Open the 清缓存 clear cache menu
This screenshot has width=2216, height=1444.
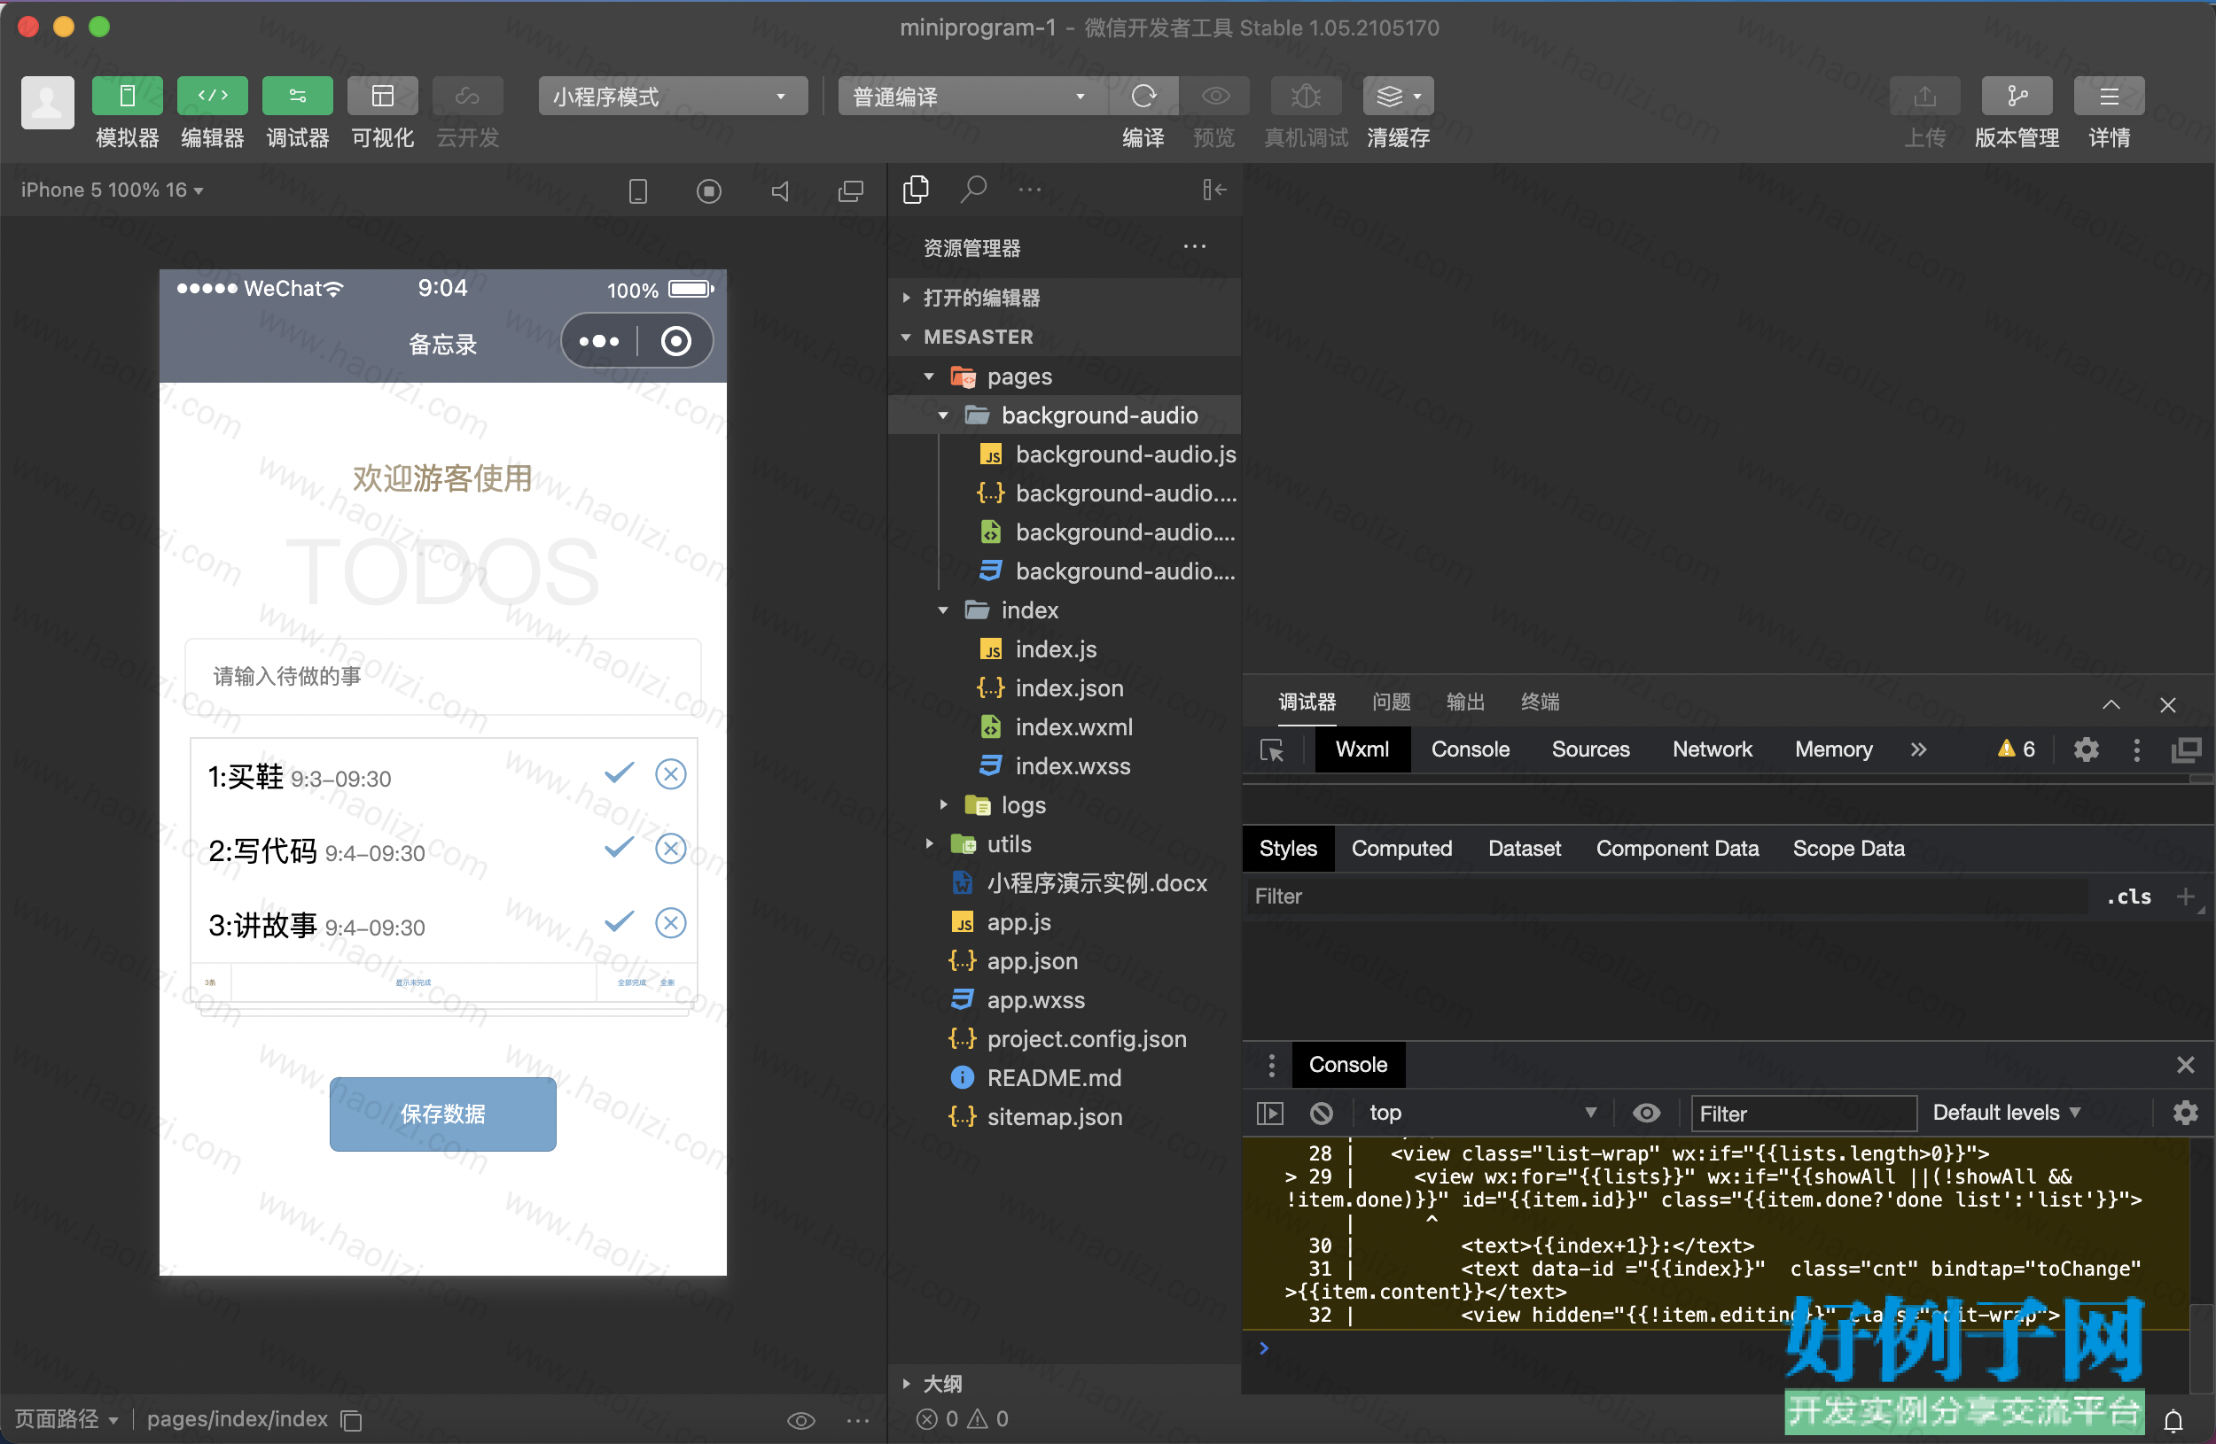tap(1399, 96)
